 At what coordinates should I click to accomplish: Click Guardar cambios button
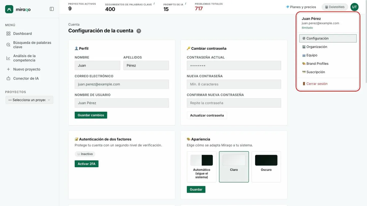pyautogui.click(x=91, y=115)
